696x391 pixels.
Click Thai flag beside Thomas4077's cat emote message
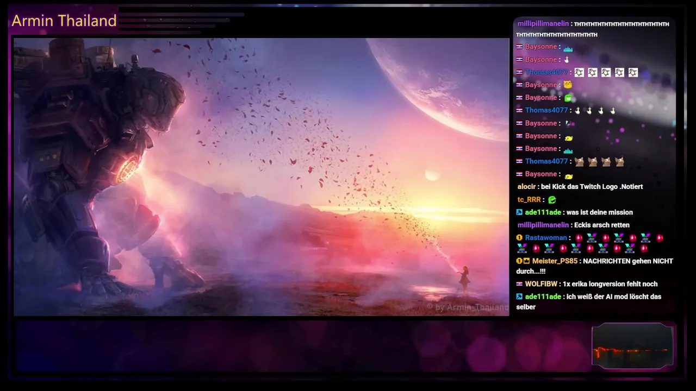519,161
